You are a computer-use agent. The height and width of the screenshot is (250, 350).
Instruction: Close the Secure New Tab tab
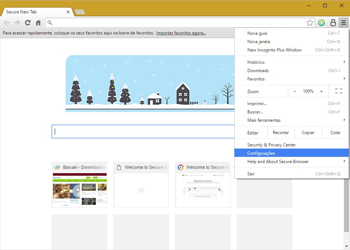click(x=68, y=12)
